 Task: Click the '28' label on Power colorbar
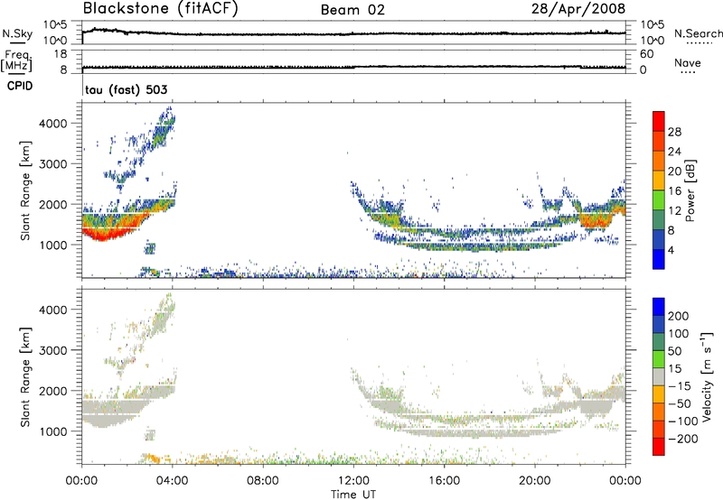(674, 132)
